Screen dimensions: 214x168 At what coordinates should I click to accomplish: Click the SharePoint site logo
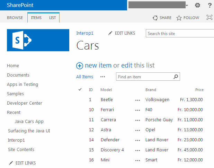pos(38,41)
